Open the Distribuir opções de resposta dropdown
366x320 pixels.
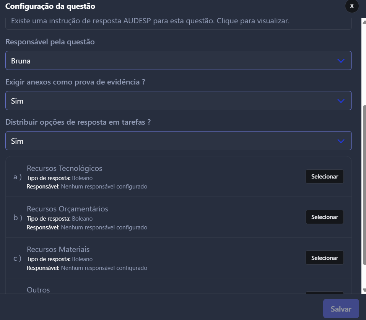[x=179, y=141]
